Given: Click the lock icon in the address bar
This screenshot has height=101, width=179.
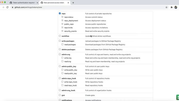Looking at the screenshot, I should (12, 7).
